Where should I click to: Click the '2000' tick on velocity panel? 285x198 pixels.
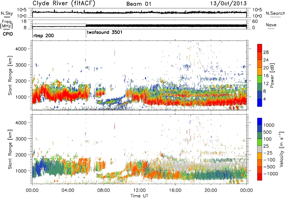tap(21, 155)
